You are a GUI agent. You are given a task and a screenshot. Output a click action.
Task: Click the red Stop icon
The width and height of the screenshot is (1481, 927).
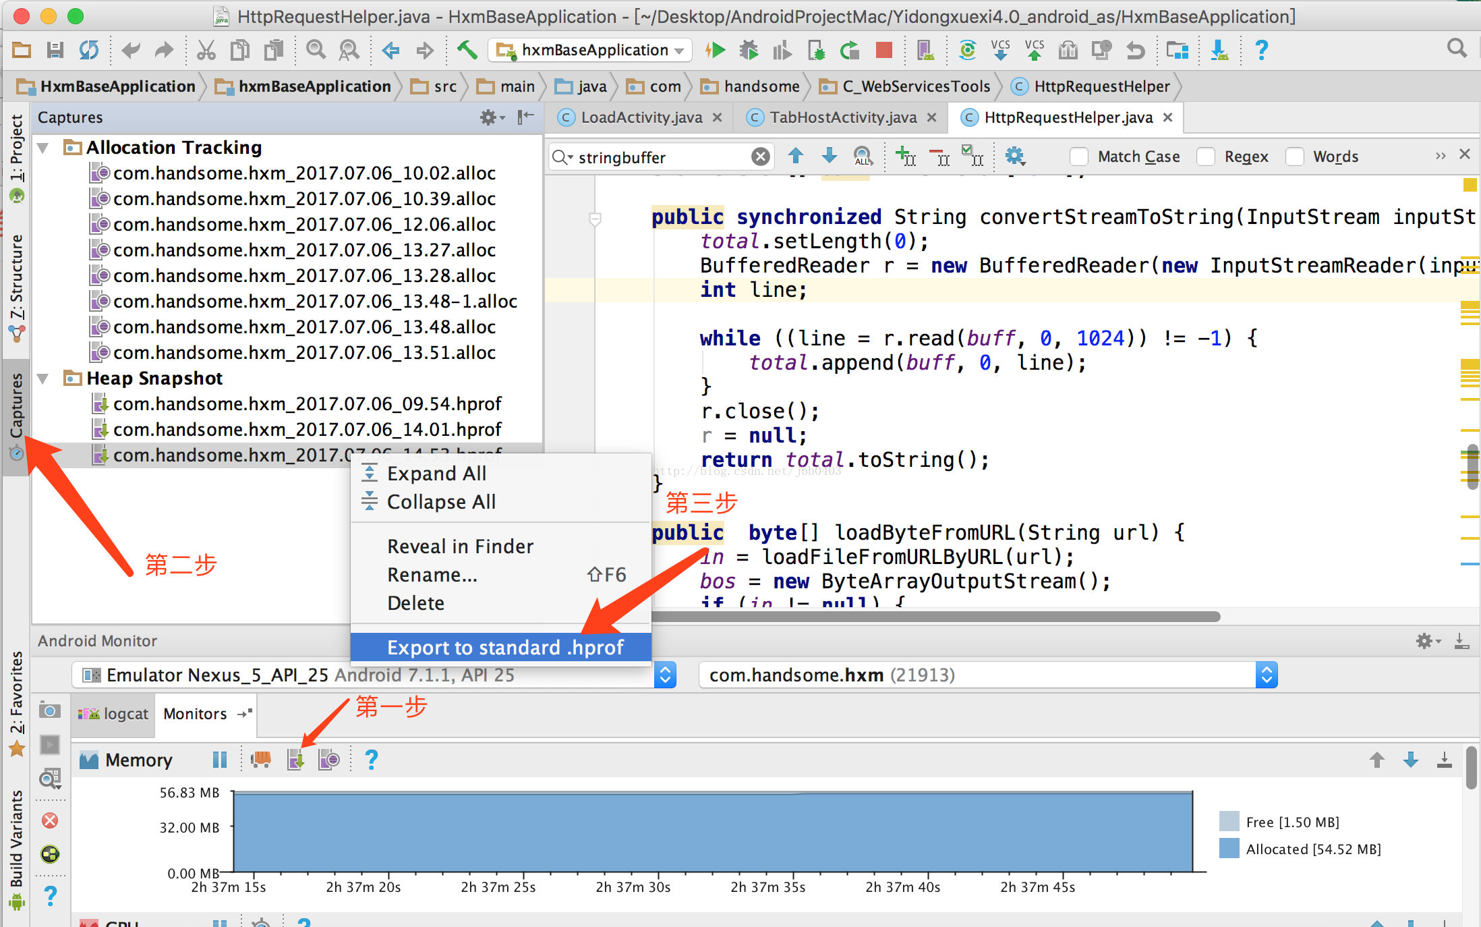883,50
